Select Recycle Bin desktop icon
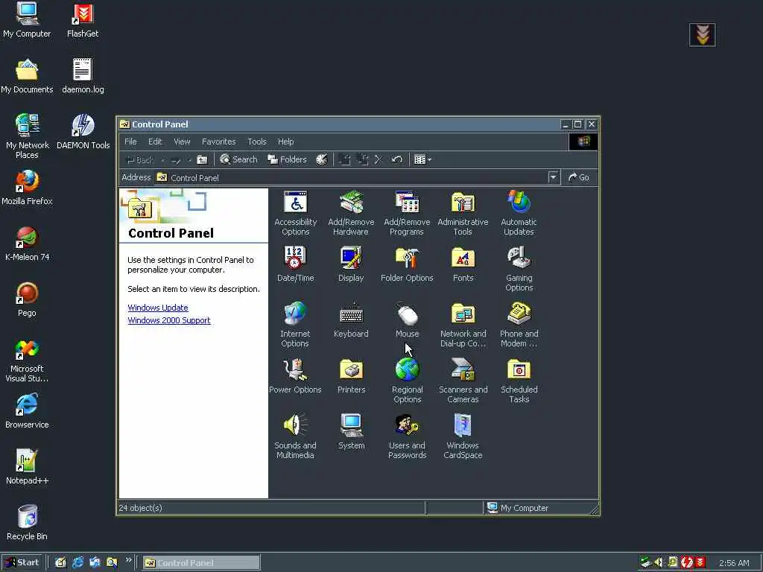763x572 pixels. pos(27,523)
